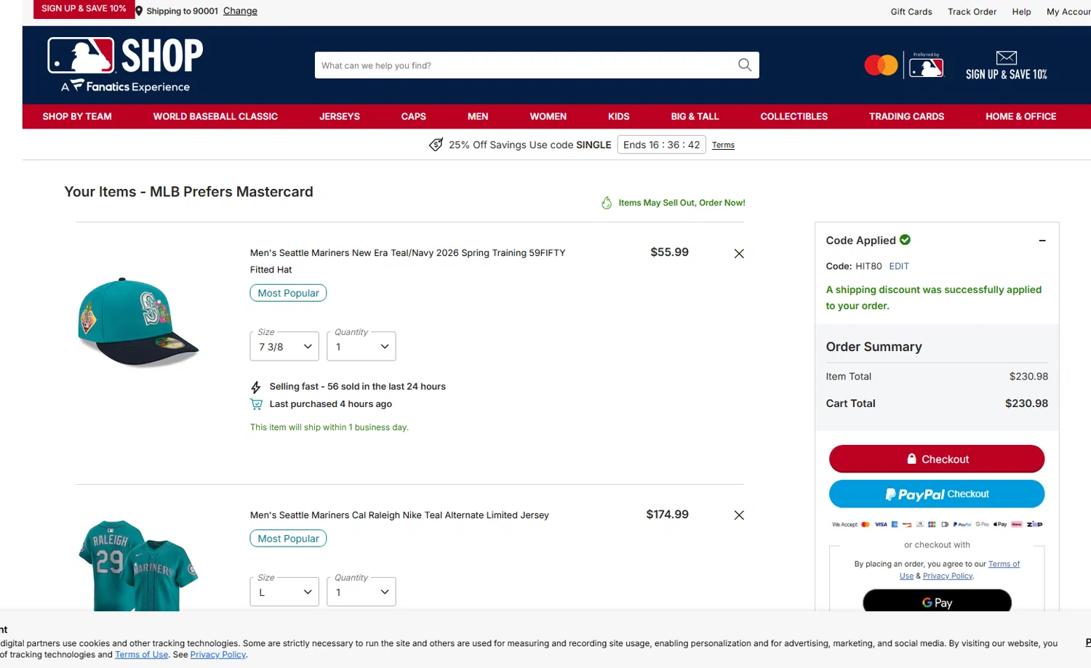Open Track Order link

click(972, 12)
